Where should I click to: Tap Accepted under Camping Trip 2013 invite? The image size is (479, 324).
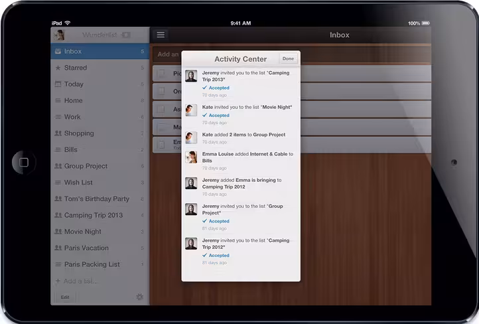click(216, 88)
